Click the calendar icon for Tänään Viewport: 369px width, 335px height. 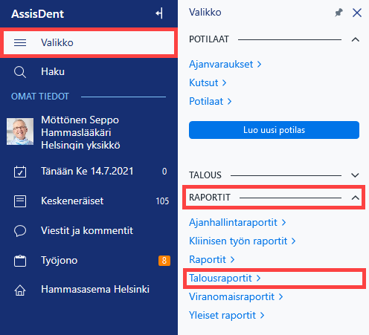point(20,172)
